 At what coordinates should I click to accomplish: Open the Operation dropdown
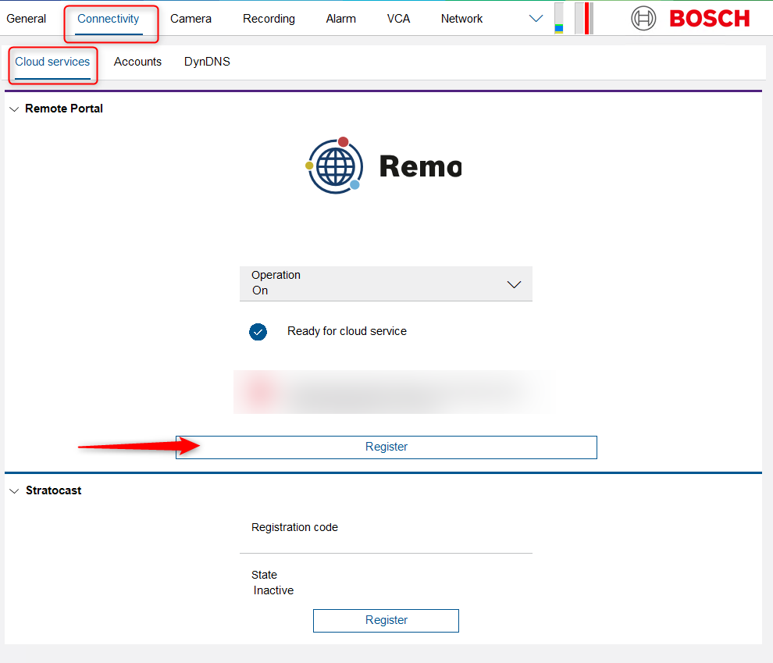(386, 283)
